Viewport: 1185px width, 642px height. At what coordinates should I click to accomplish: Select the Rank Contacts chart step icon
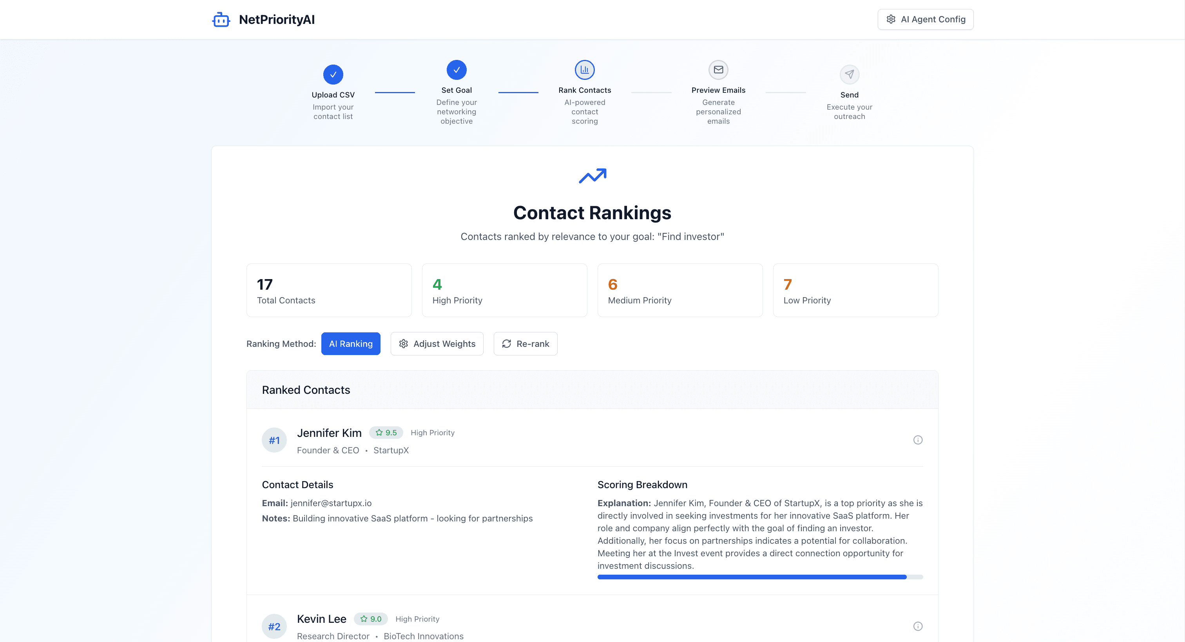585,70
